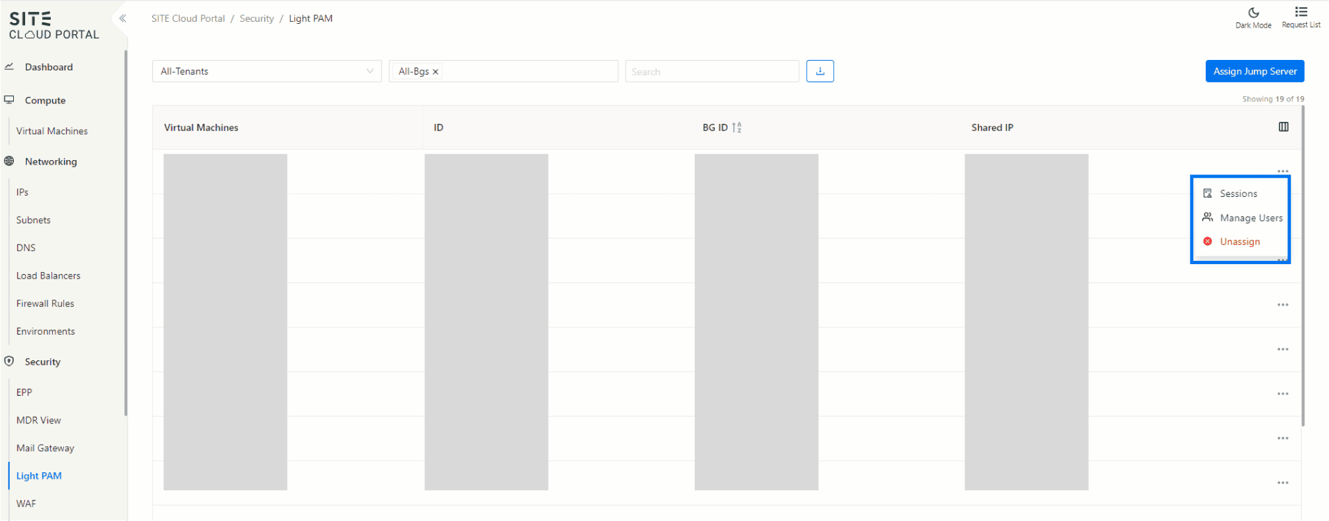Collapse the sidebar with the double-chevron icon
This screenshot has width=1329, height=521.
pyautogui.click(x=123, y=18)
